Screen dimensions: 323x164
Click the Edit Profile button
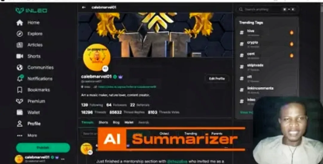217,78
